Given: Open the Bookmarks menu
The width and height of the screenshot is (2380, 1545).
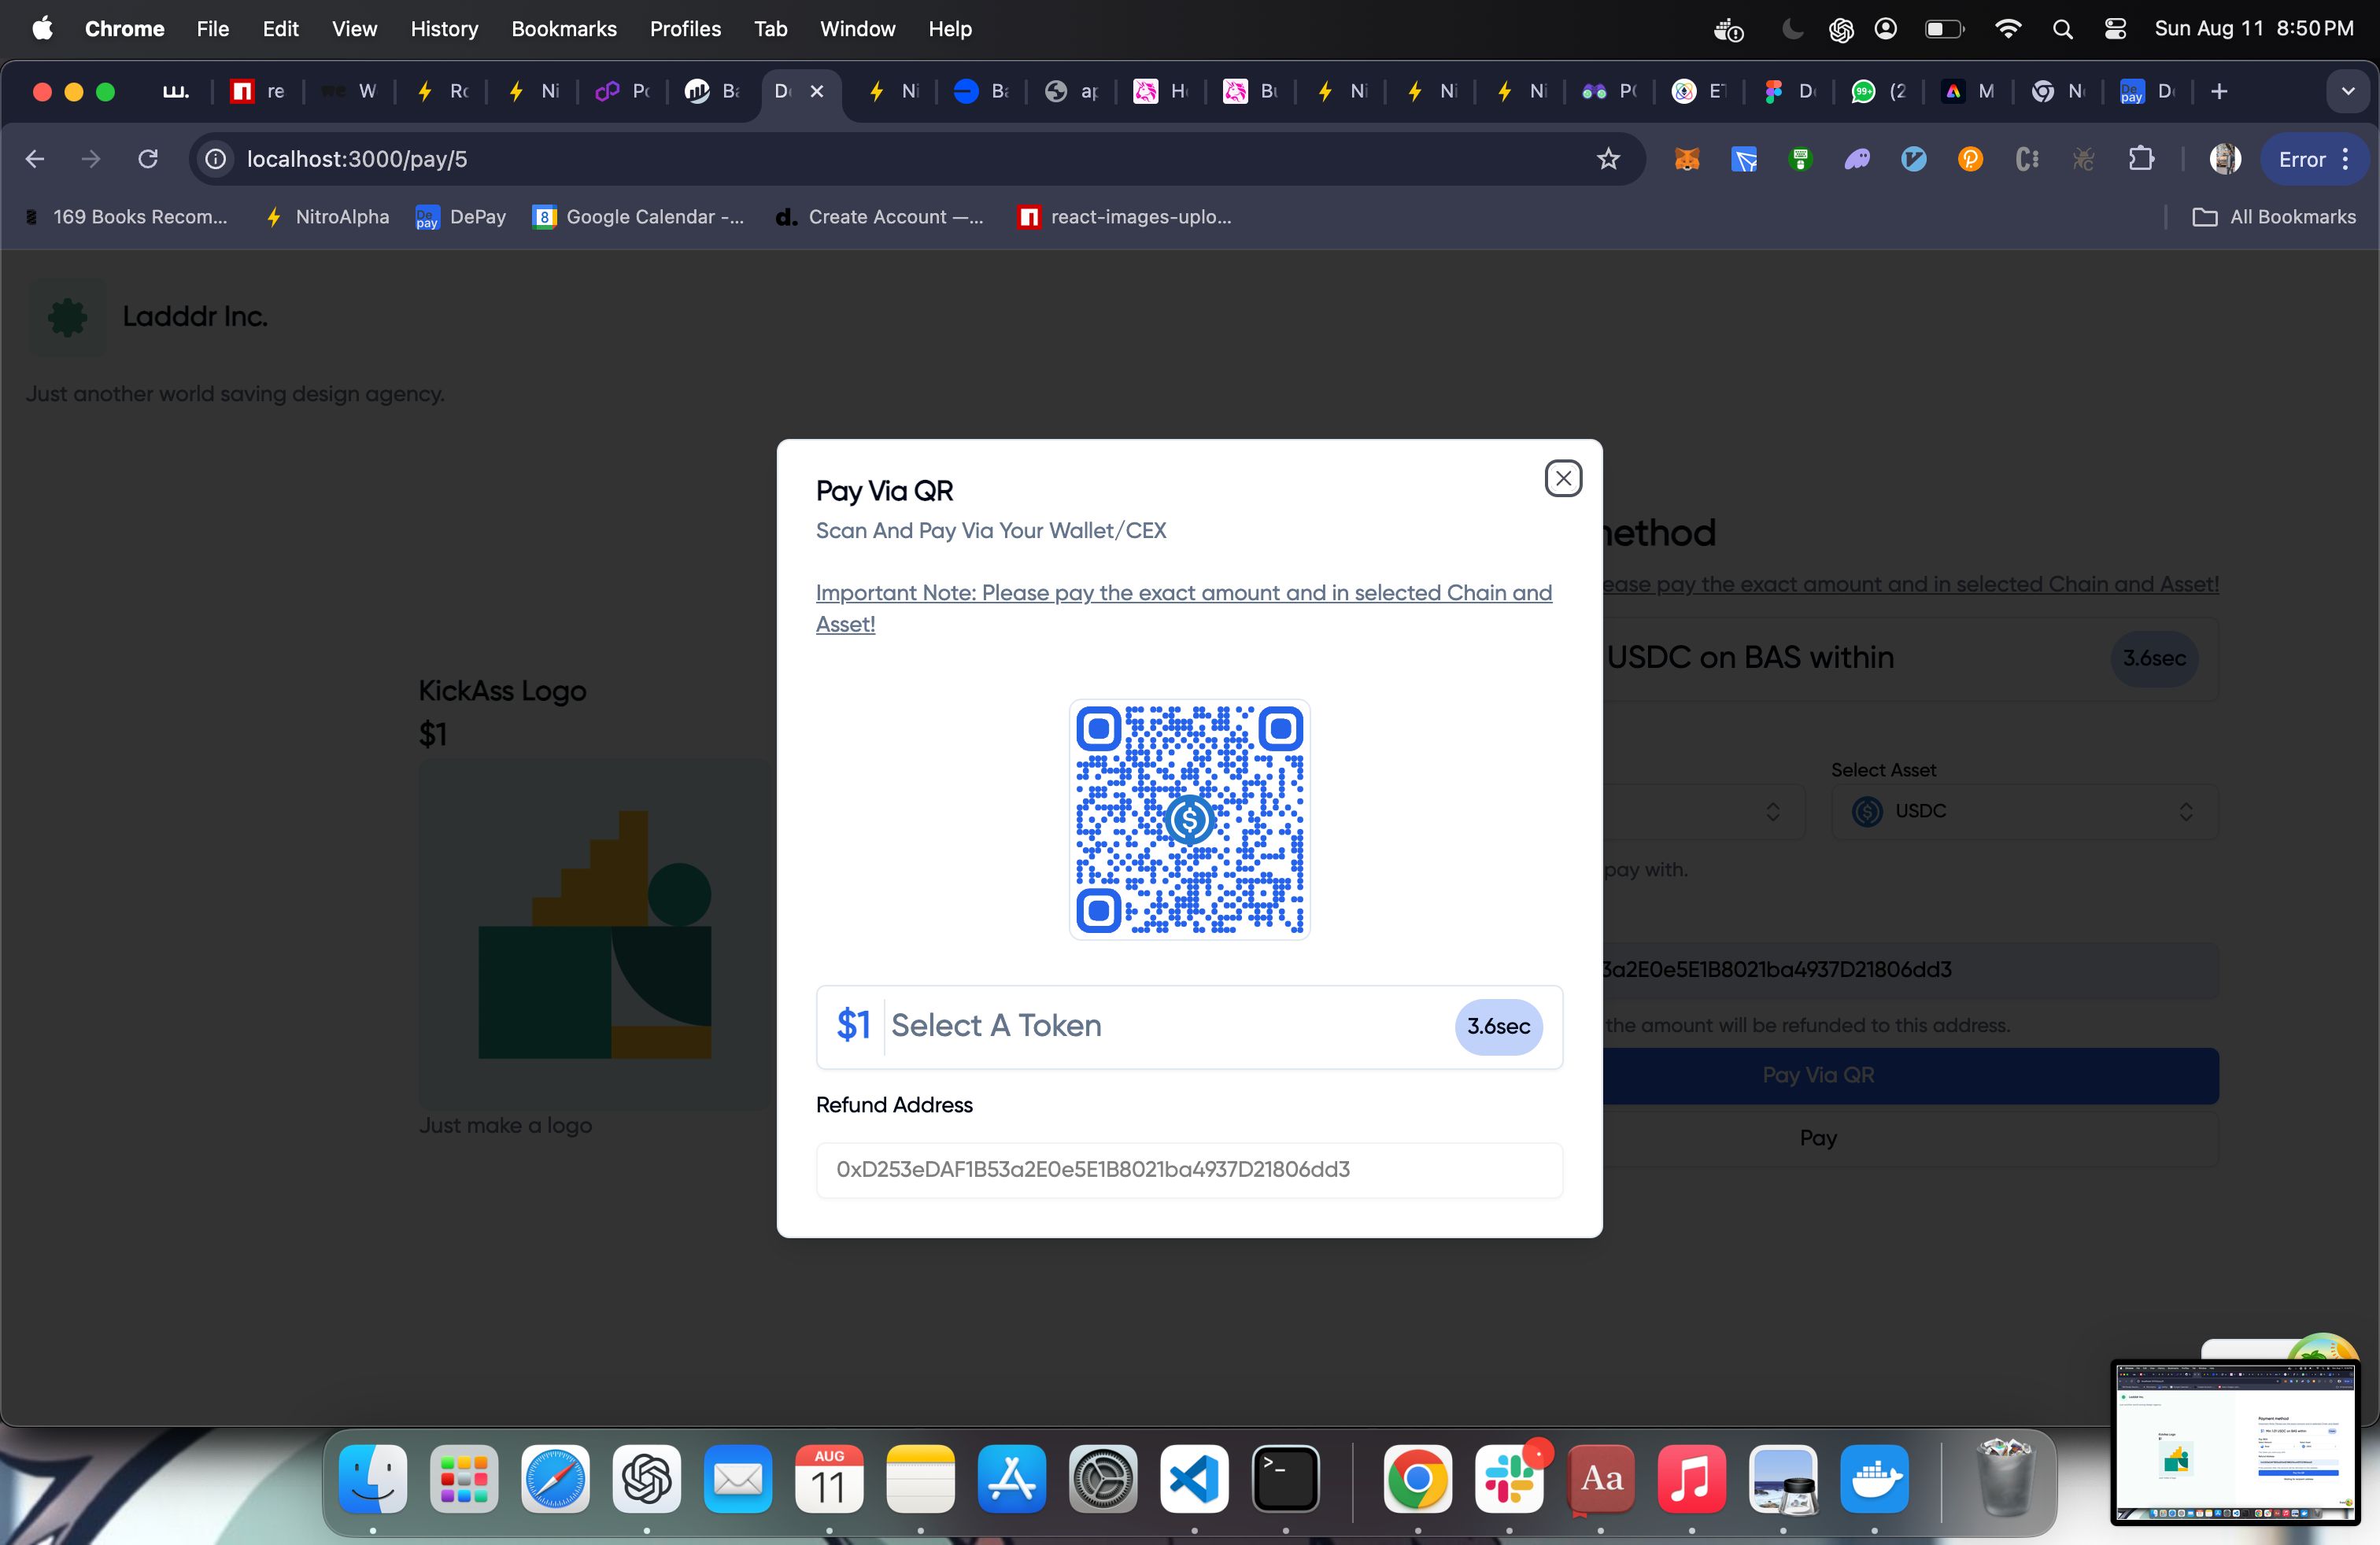Looking at the screenshot, I should point(564,29).
